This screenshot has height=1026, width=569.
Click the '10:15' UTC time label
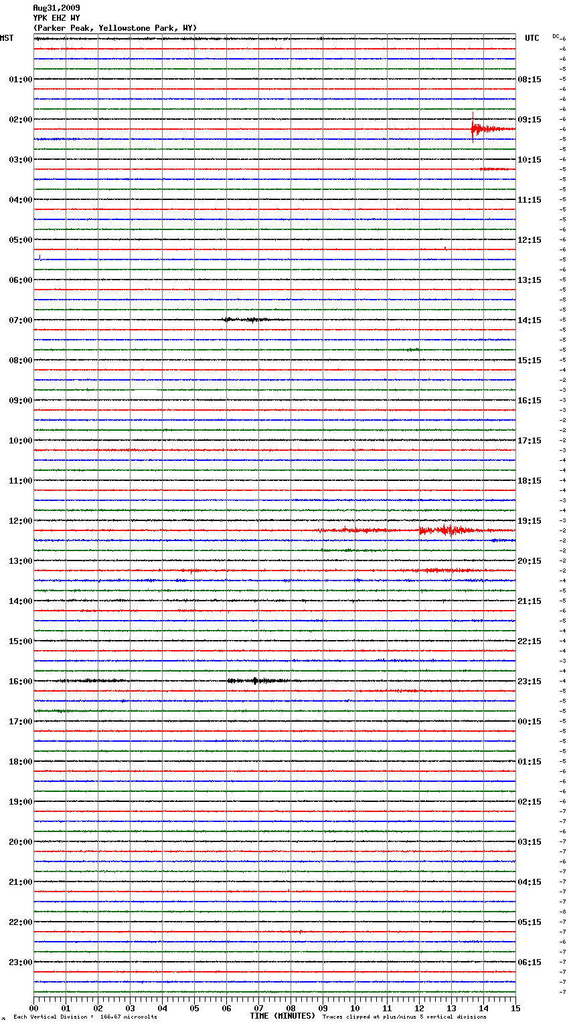point(530,160)
